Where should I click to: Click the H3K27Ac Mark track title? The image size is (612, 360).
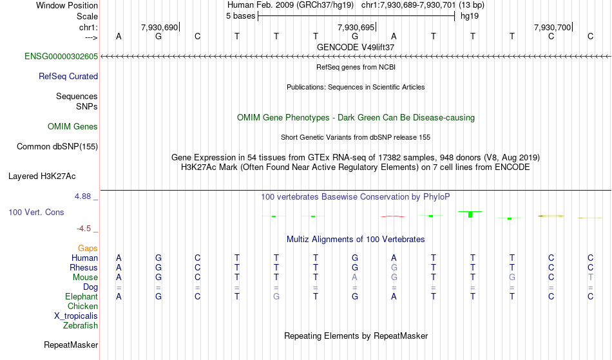coord(356,167)
